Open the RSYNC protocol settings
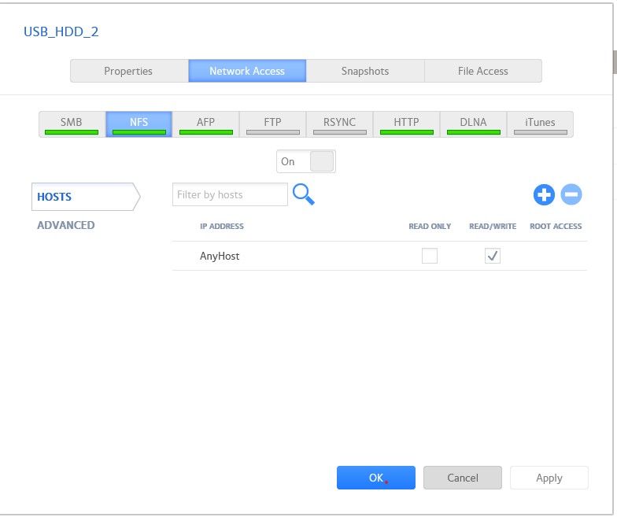This screenshot has height=517, width=617. click(x=340, y=124)
